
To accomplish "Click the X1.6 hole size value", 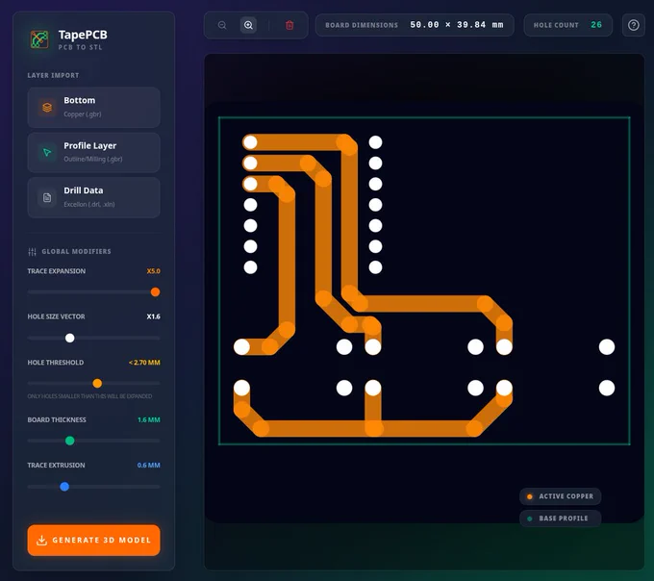I will coord(154,316).
